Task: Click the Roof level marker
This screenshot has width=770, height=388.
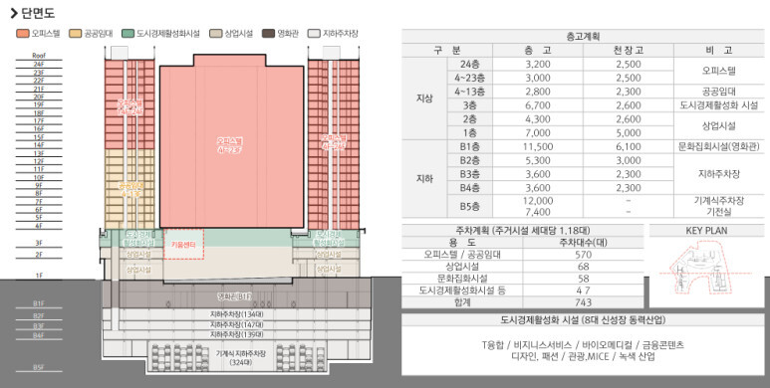Action: click(39, 56)
